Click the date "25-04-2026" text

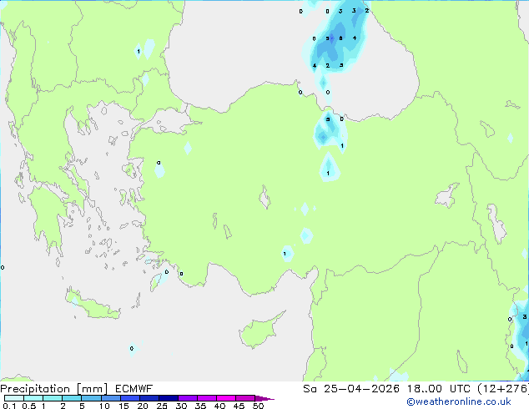[x=361, y=389]
